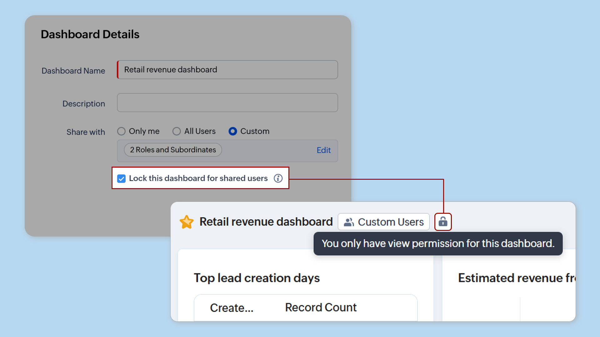Viewport: 600px width, 337px height.
Task: Click the lock icon next to Custom Users
Action: [x=443, y=222]
